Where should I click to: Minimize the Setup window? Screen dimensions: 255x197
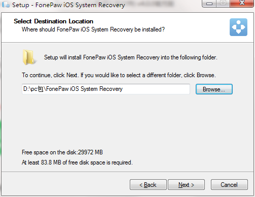click(x=209, y=4)
